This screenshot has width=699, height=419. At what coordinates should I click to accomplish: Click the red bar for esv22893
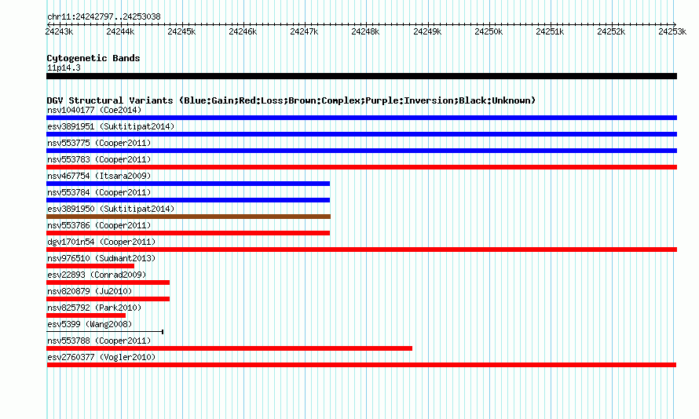(x=108, y=282)
